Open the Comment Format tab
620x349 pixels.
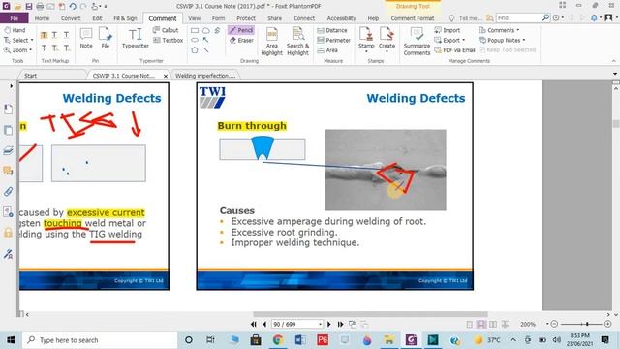413,18
